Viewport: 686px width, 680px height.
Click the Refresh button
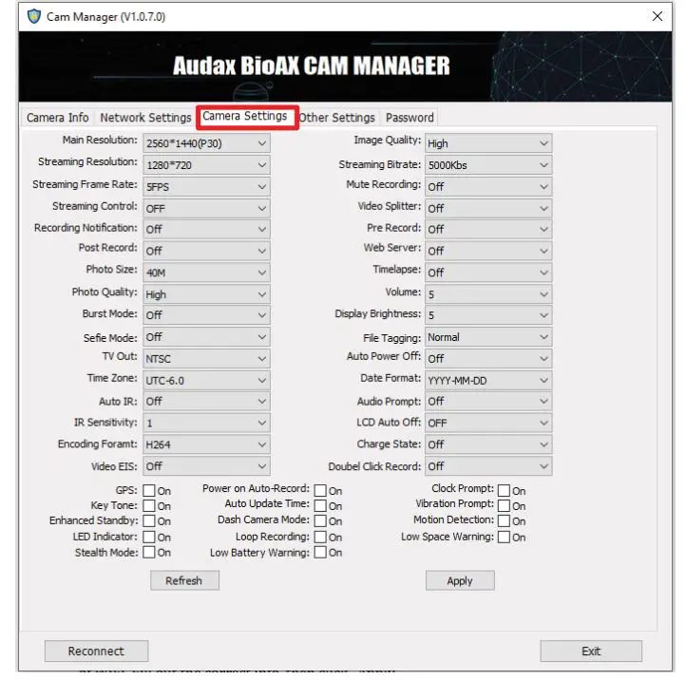[x=184, y=580]
